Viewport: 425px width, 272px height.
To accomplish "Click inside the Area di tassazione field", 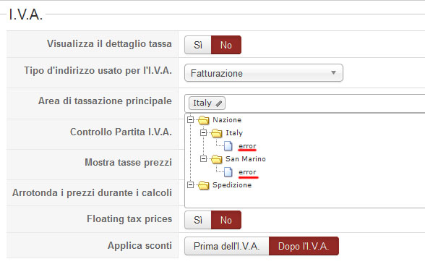I will pyautogui.click(x=324, y=103).
